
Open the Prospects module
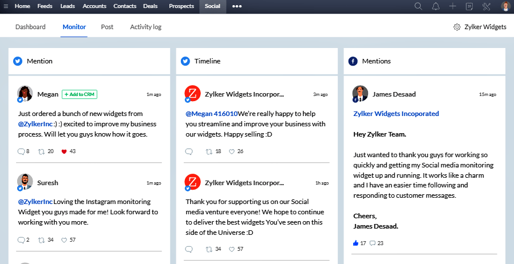(x=181, y=6)
